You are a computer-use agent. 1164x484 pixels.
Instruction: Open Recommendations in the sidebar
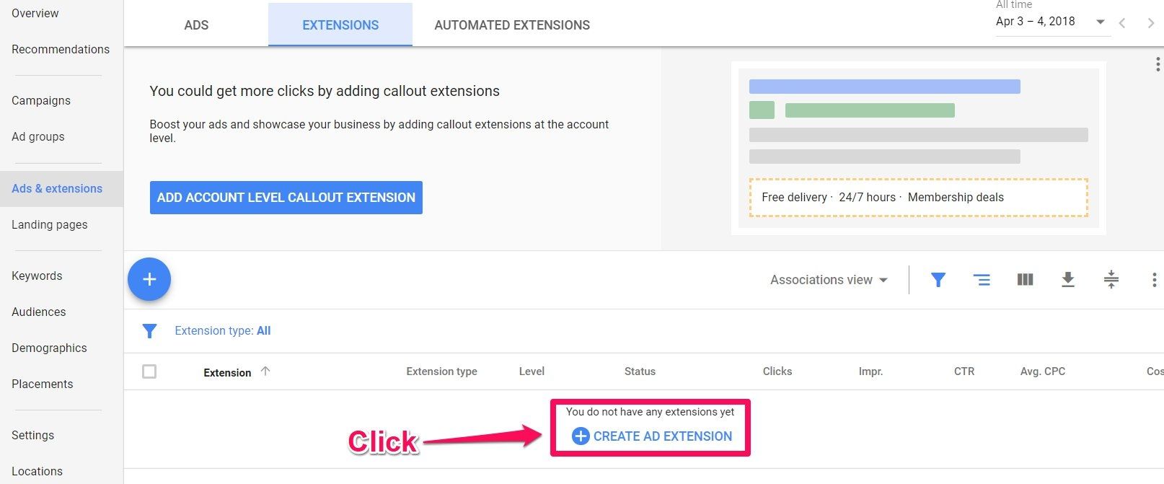[61, 49]
